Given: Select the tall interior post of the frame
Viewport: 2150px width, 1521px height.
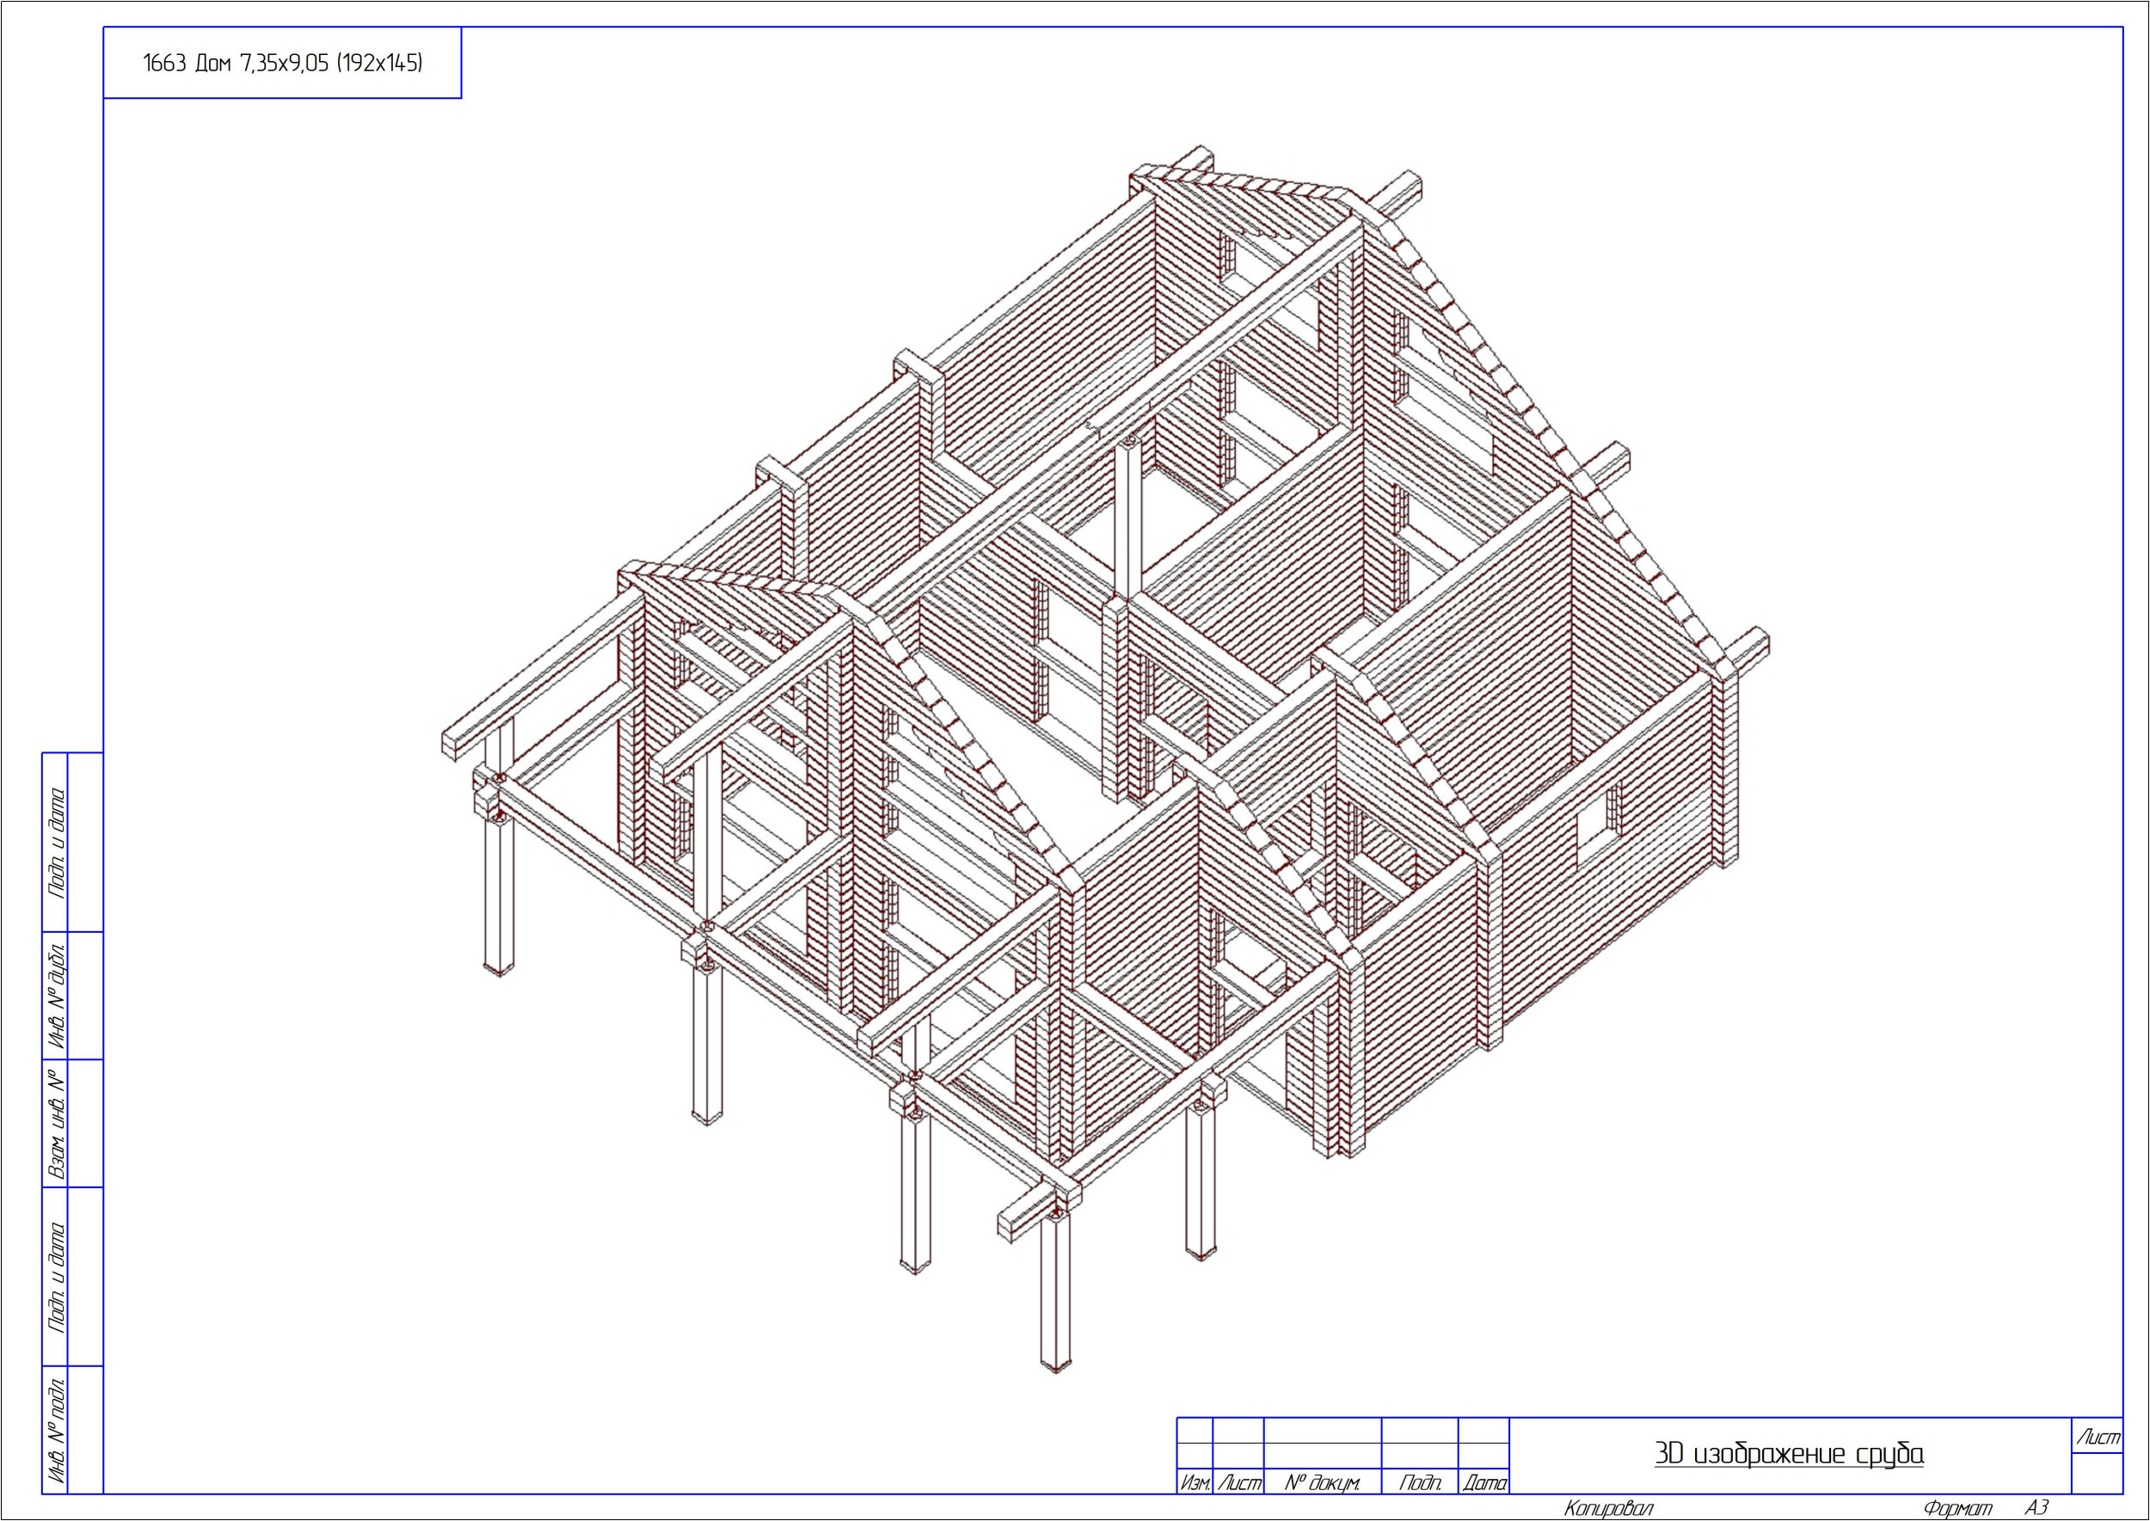Looking at the screenshot, I should coord(1128,520).
